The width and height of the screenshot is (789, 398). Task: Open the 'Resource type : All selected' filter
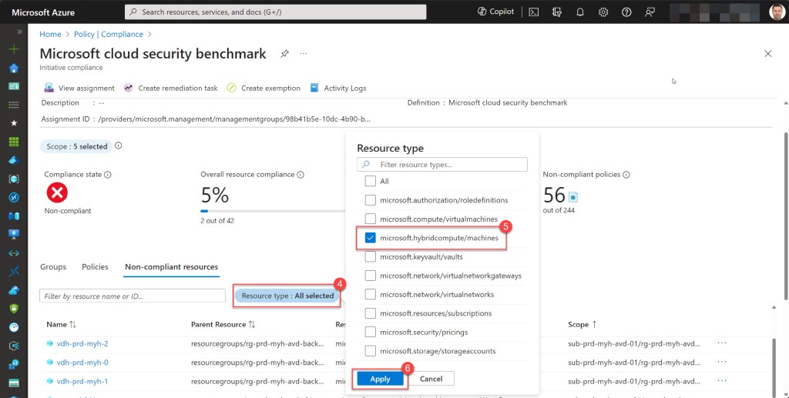point(287,296)
